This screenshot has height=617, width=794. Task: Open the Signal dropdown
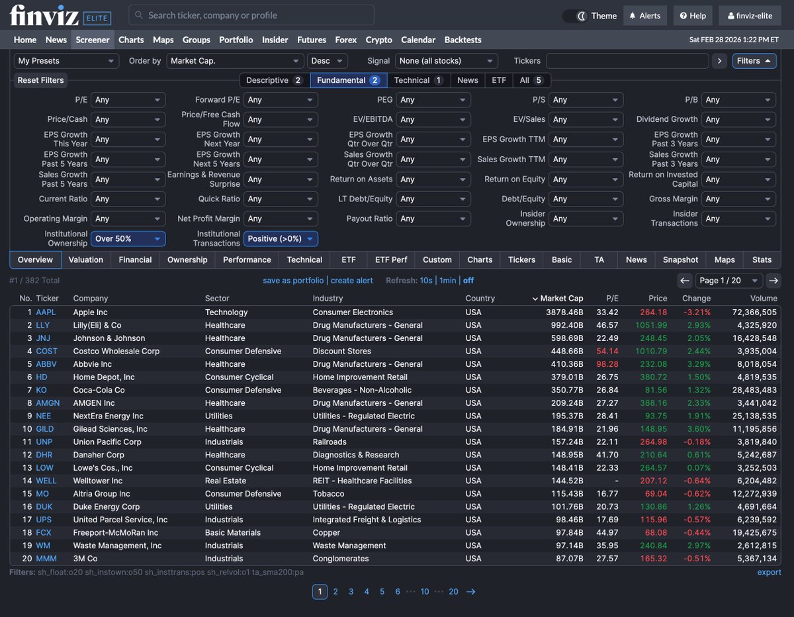(x=447, y=61)
